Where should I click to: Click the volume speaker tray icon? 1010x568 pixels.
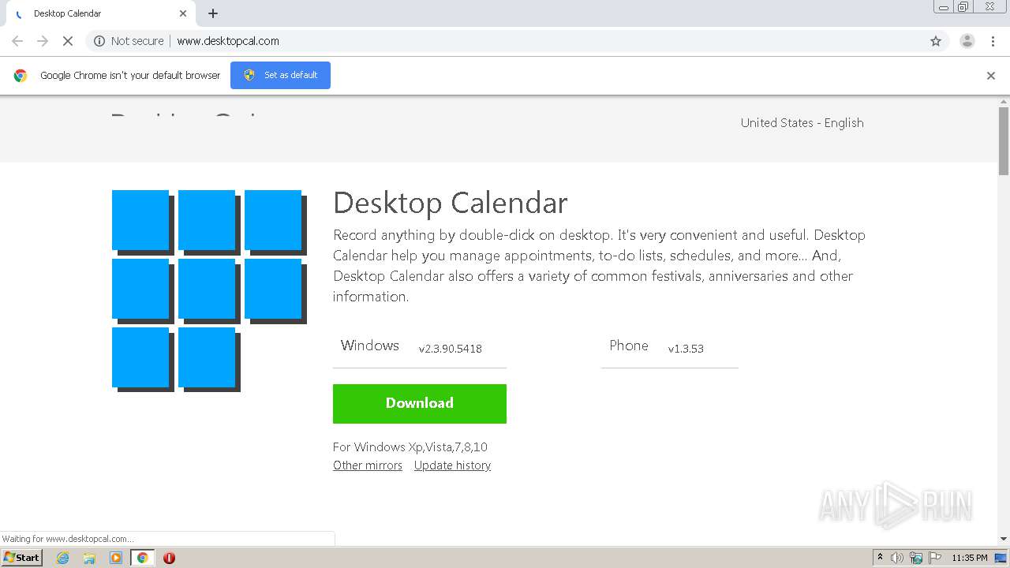coord(897,558)
